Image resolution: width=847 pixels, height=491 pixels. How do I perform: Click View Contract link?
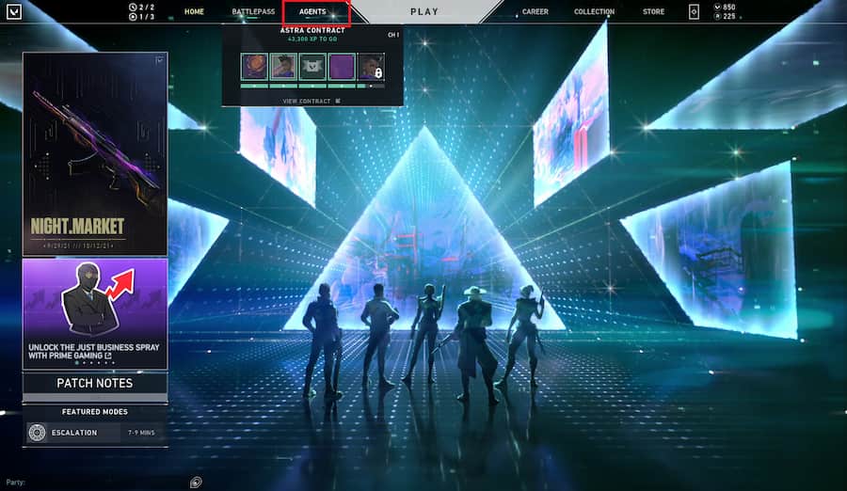312,101
